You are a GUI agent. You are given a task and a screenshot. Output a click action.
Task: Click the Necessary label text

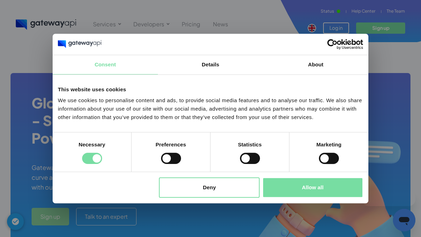coord(92,145)
